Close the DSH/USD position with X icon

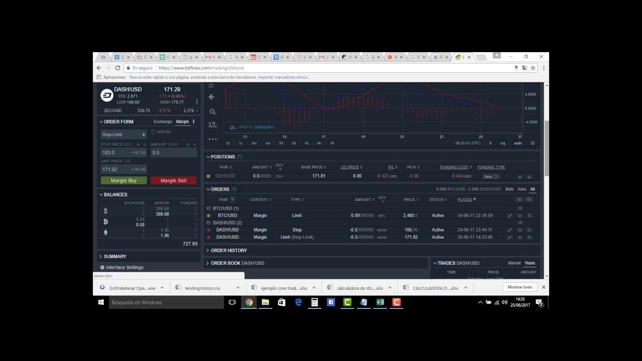click(x=520, y=176)
